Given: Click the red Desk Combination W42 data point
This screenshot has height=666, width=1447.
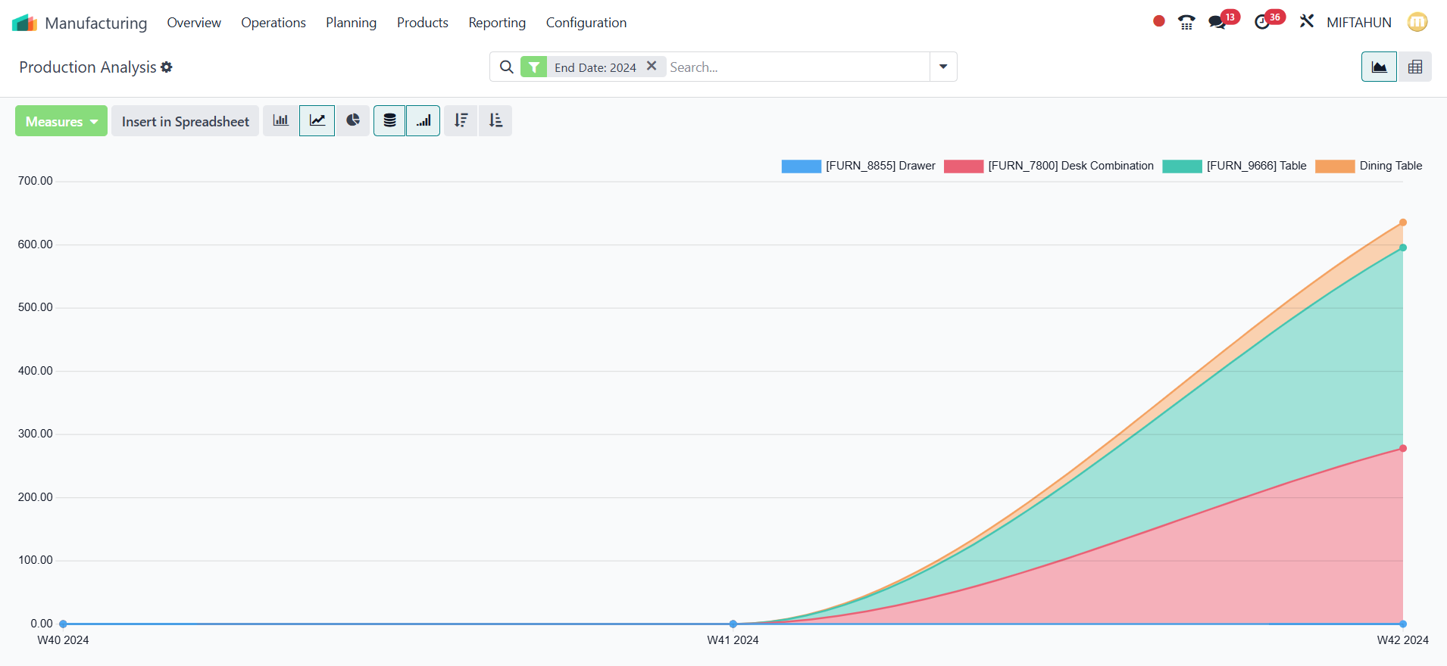Looking at the screenshot, I should tap(1403, 449).
